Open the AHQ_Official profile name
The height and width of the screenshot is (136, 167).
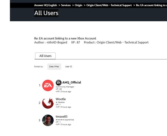pos(72,82)
